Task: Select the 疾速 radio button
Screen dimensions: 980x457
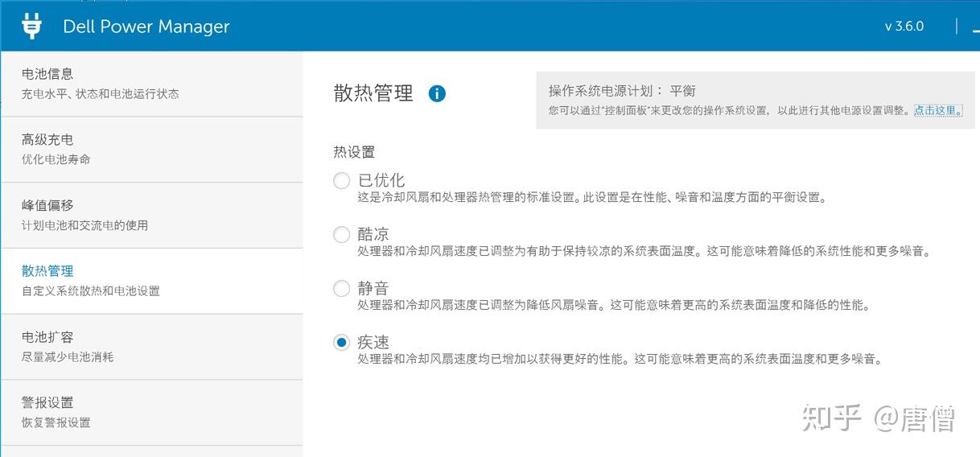Action: click(x=341, y=343)
